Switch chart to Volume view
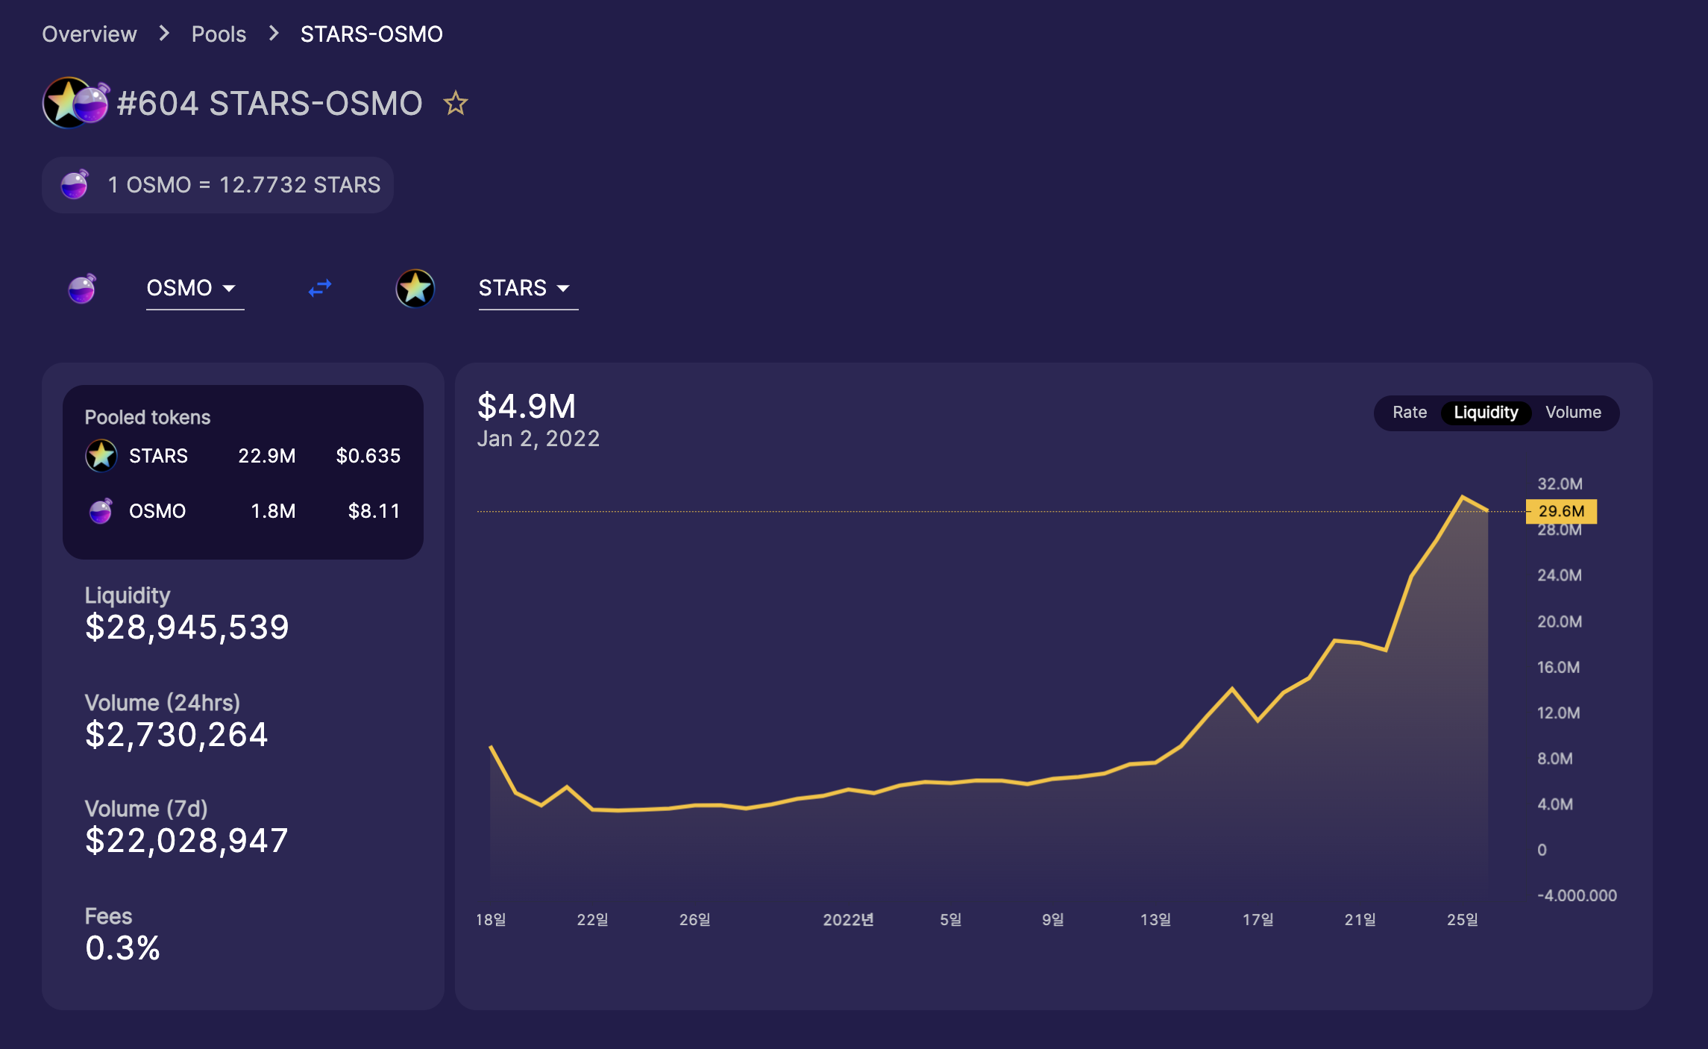This screenshot has width=1708, height=1049. (x=1572, y=413)
